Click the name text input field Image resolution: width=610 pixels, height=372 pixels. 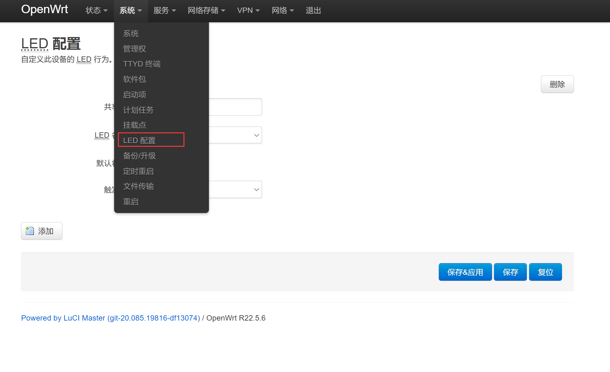pos(235,107)
